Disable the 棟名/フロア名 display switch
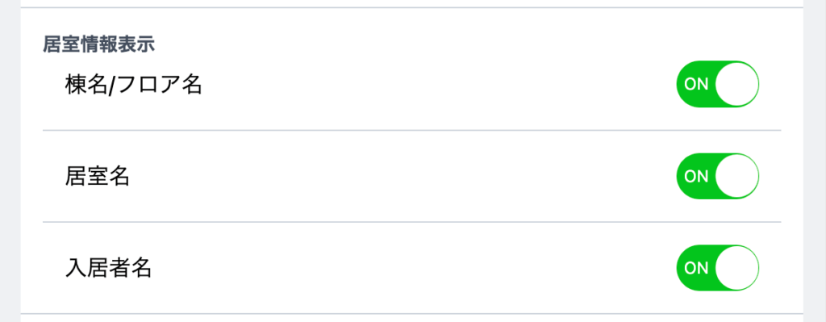Screen dimensions: 826x322 coord(717,84)
